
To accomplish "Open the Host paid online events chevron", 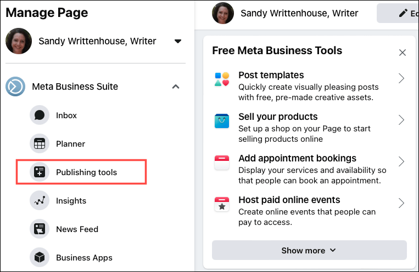I will tap(401, 204).
